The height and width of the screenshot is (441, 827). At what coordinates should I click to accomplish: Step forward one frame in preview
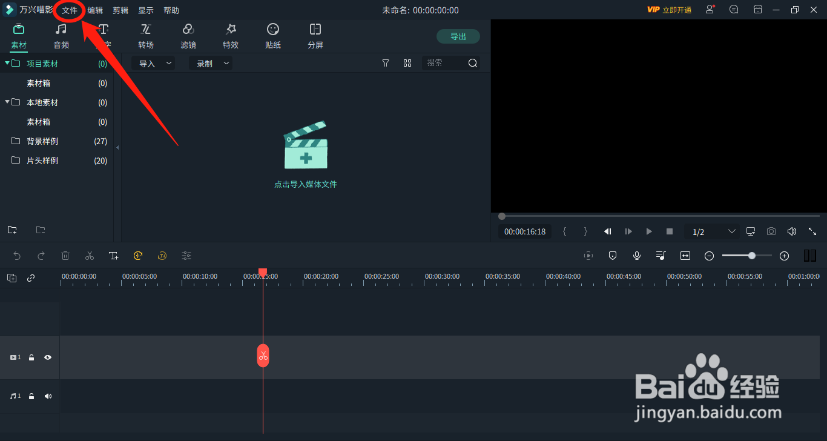click(628, 231)
